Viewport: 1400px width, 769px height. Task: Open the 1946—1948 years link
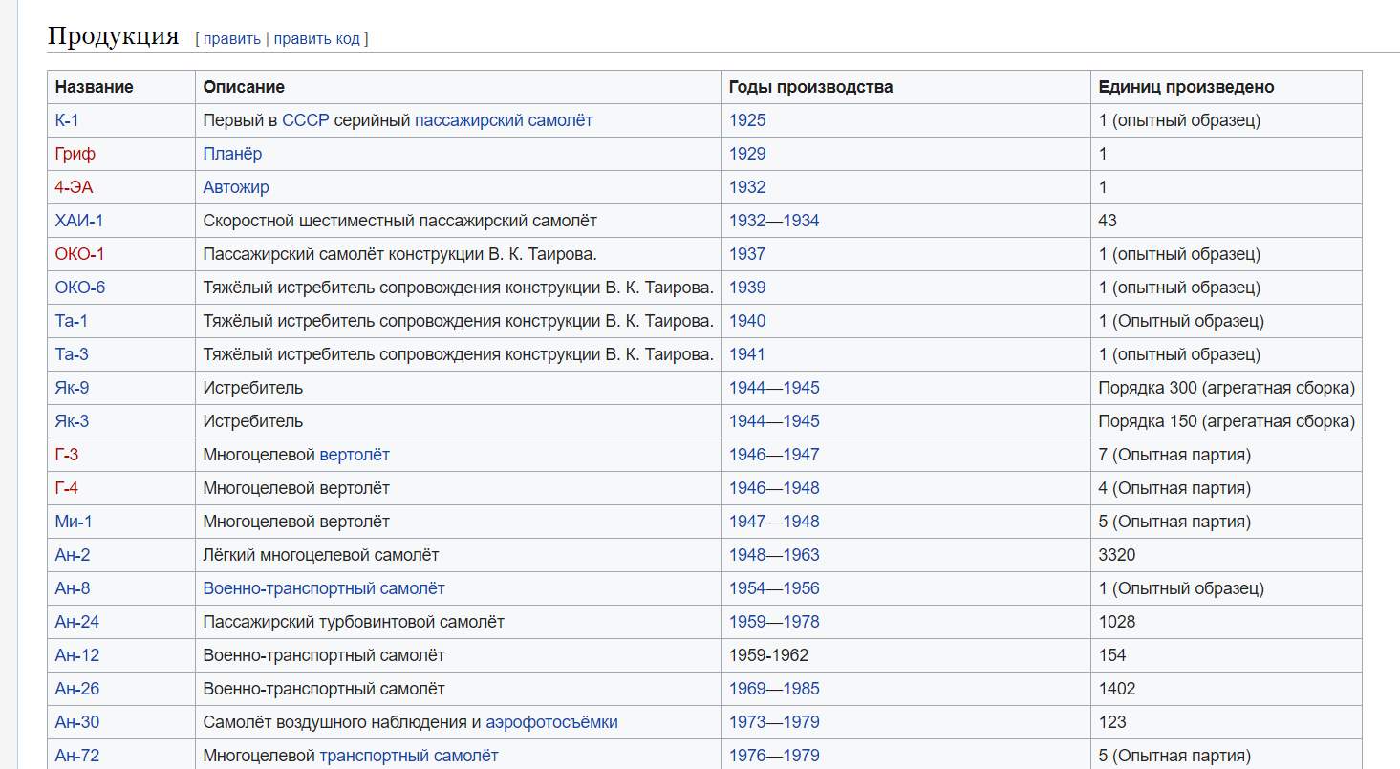point(774,488)
